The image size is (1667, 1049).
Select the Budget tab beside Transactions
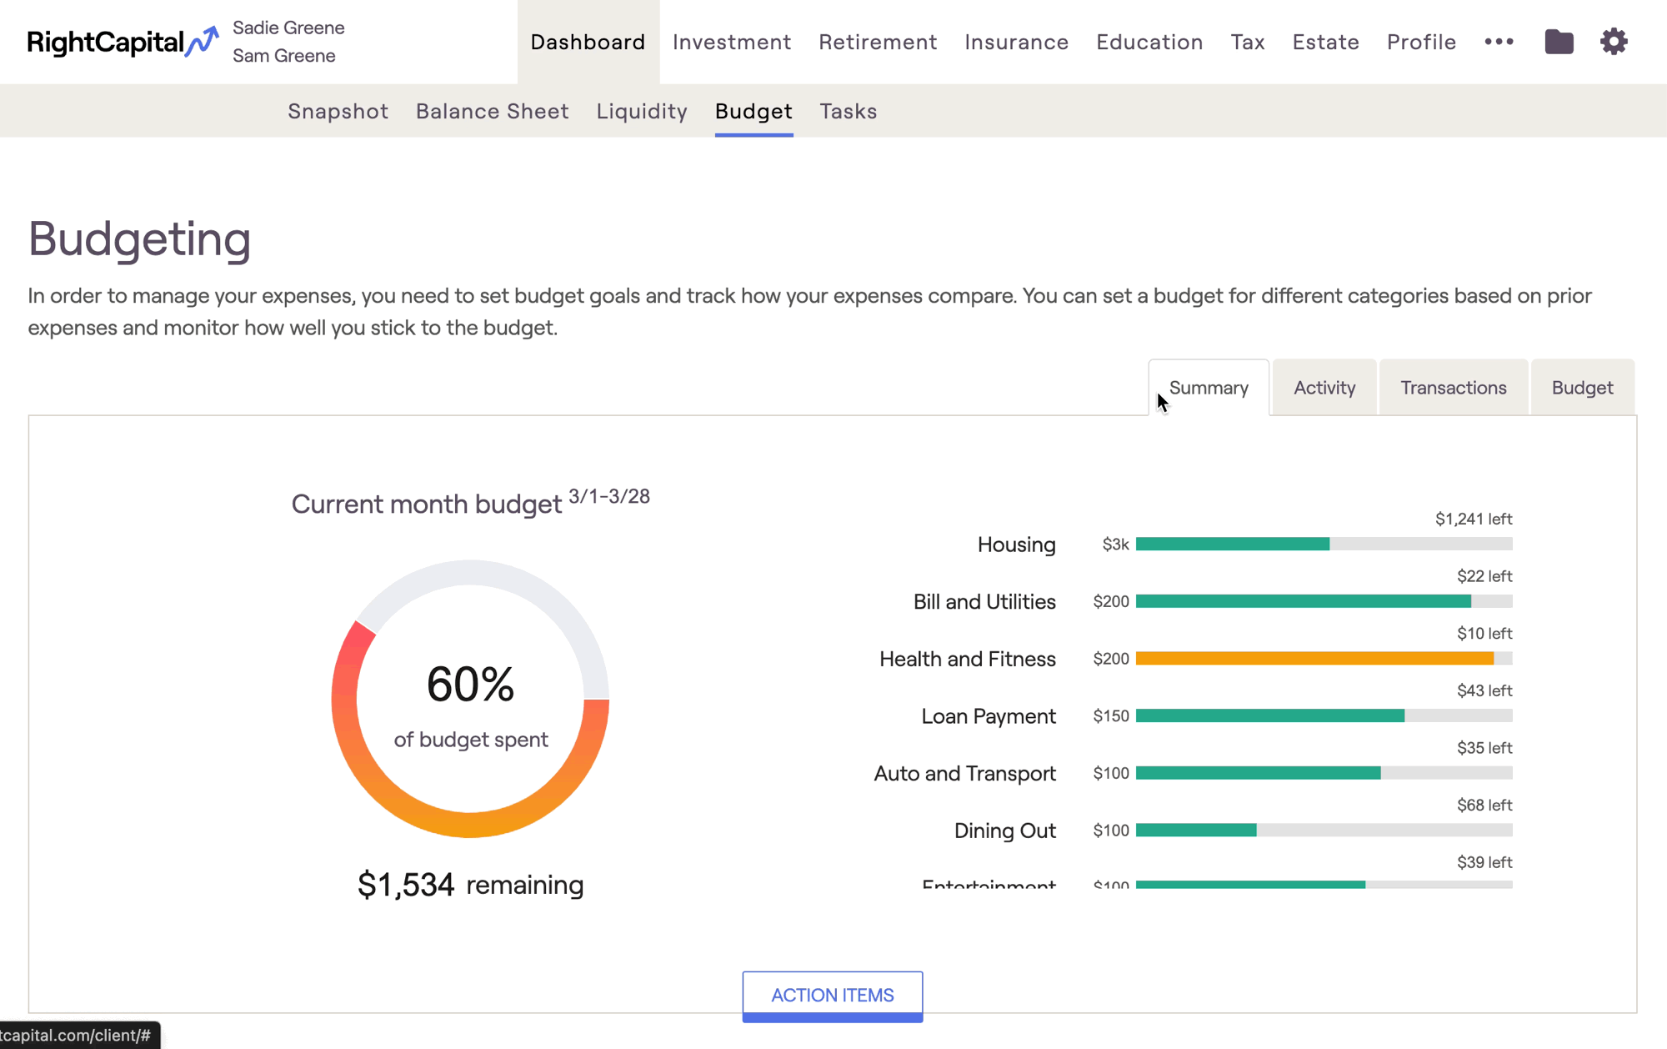[1581, 388]
